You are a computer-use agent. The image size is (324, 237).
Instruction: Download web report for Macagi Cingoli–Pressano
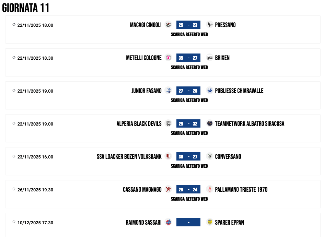pos(189,34)
